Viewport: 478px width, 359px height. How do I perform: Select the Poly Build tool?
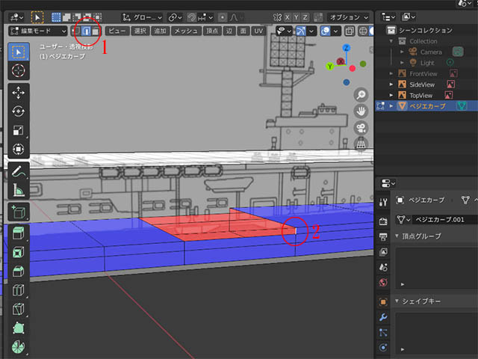coord(18,328)
